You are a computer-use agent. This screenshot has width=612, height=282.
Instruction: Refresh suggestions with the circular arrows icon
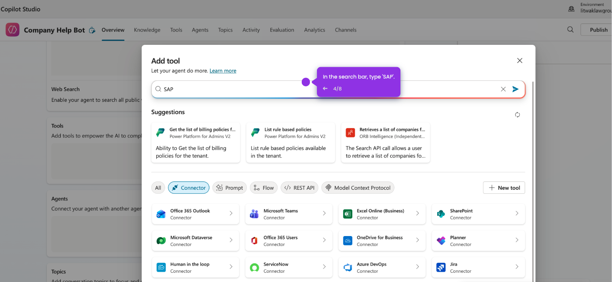pyautogui.click(x=517, y=115)
